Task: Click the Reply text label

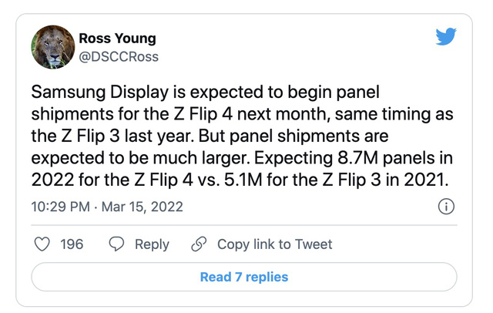Action: (x=152, y=244)
